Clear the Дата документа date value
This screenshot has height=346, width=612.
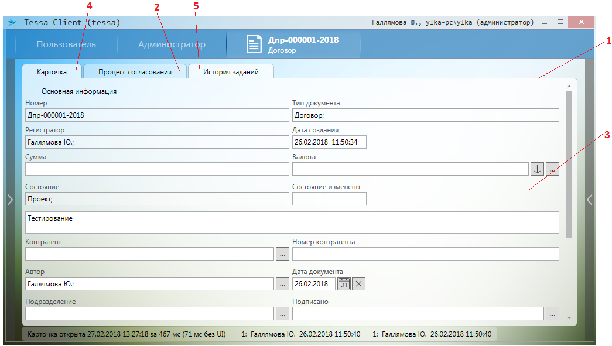(359, 284)
